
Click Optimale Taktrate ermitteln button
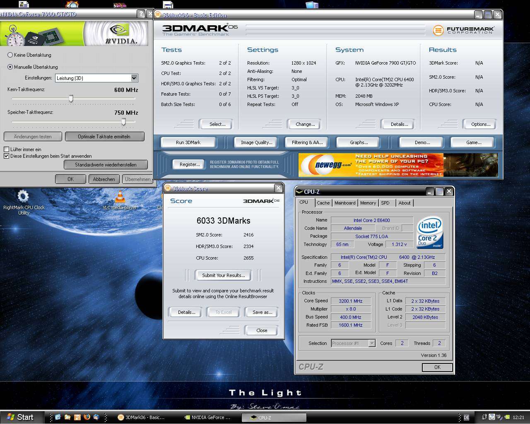pos(104,137)
